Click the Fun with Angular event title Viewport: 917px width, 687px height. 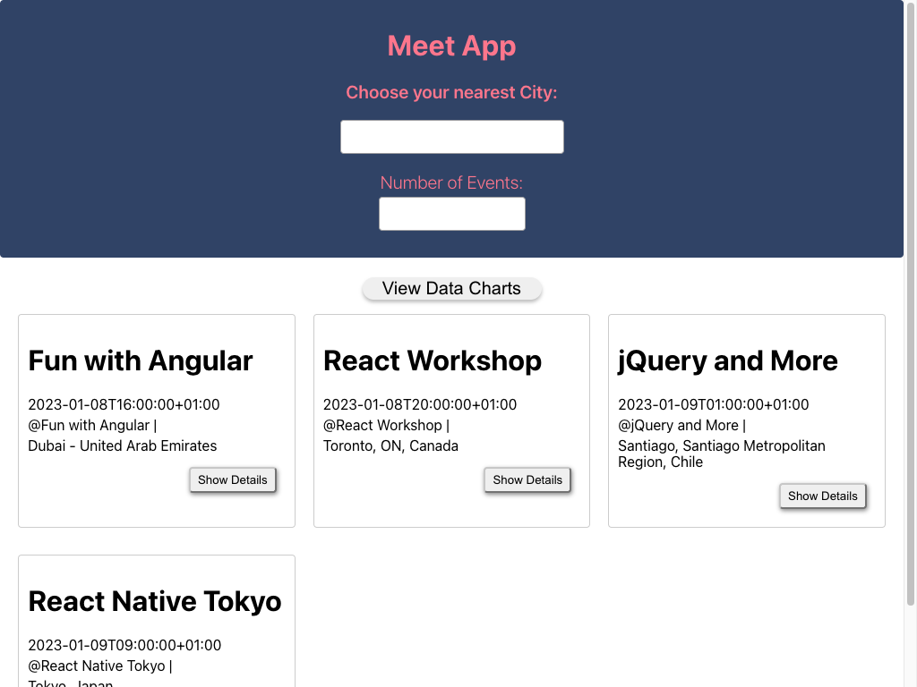(140, 361)
